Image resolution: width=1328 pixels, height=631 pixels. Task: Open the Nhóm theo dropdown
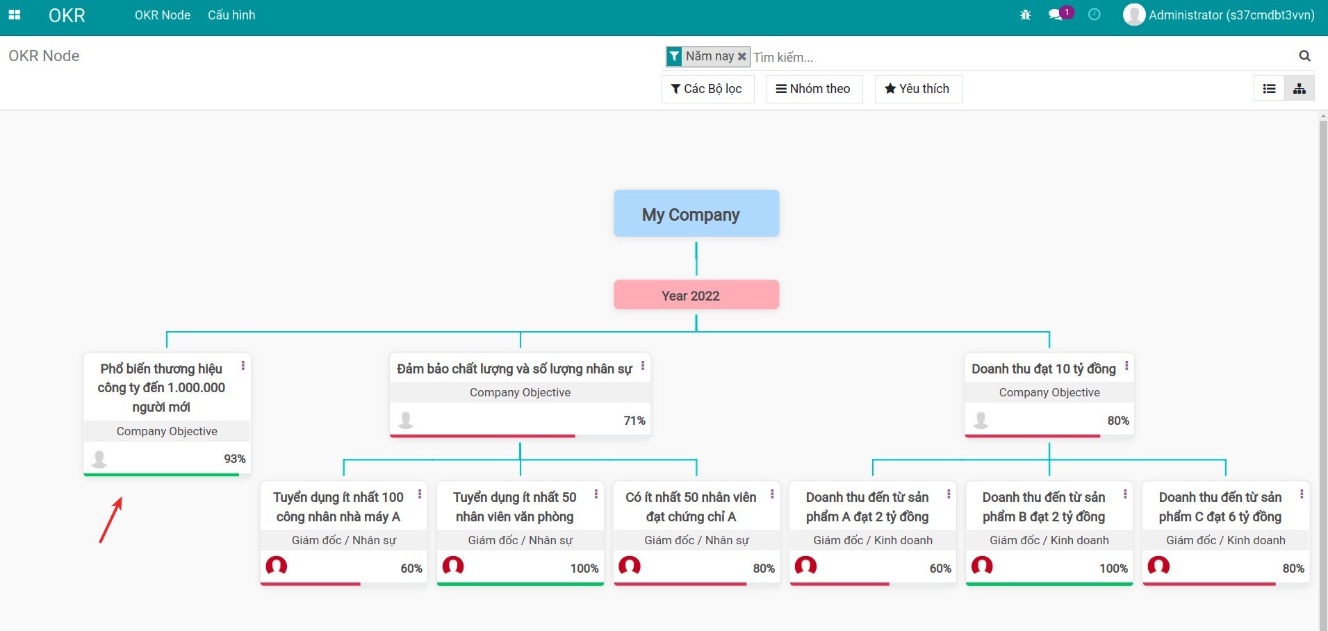pos(814,89)
